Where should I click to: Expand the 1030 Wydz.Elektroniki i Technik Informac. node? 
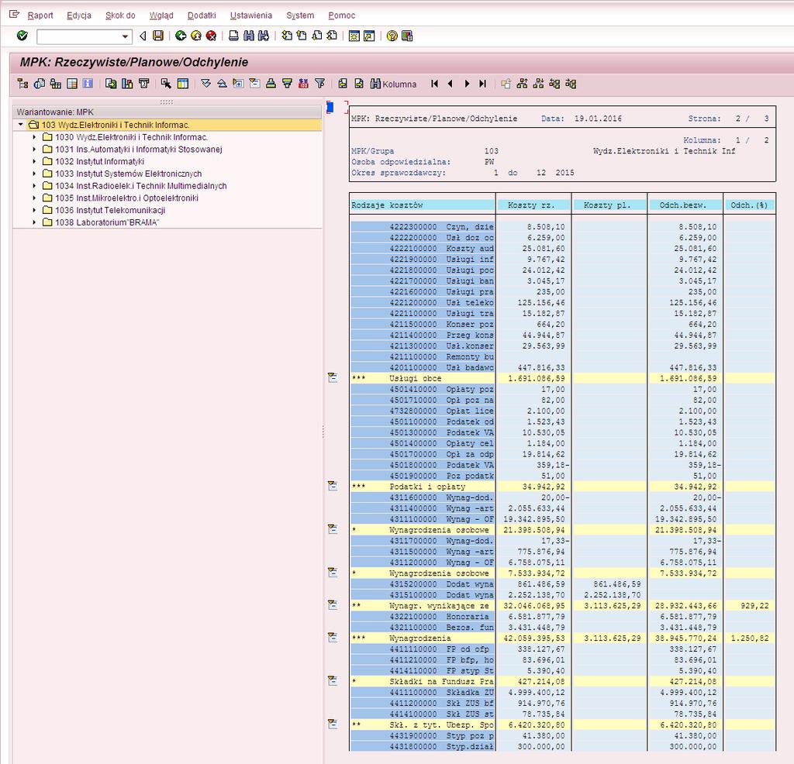34,137
